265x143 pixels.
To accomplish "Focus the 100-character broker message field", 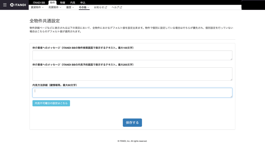I will (132, 56).
